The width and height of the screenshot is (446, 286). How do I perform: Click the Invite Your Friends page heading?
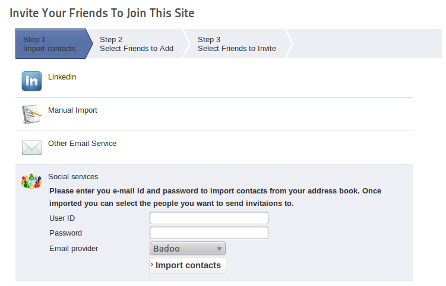pyautogui.click(x=102, y=12)
